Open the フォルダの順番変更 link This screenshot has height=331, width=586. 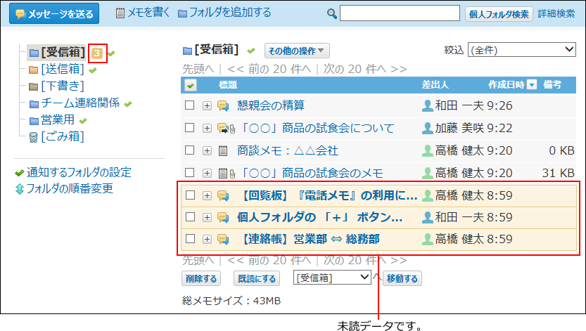pyautogui.click(x=70, y=188)
